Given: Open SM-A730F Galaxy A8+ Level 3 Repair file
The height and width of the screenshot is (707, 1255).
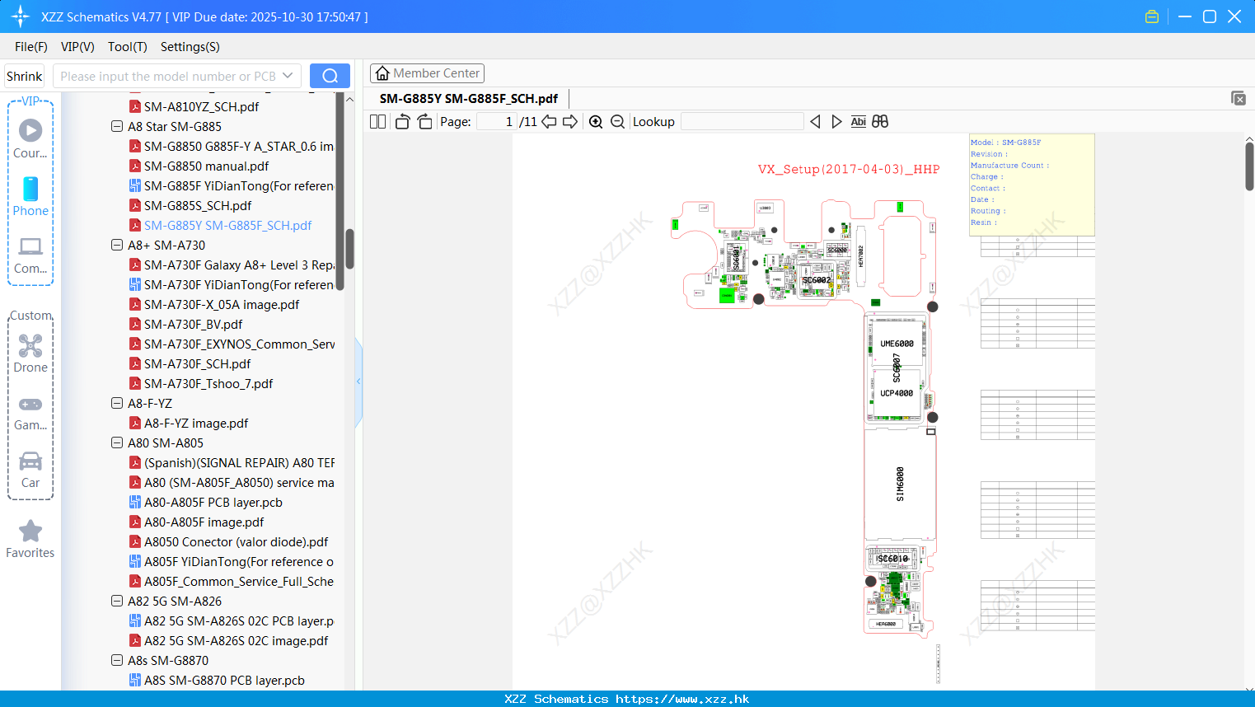Looking at the screenshot, I should (231, 265).
